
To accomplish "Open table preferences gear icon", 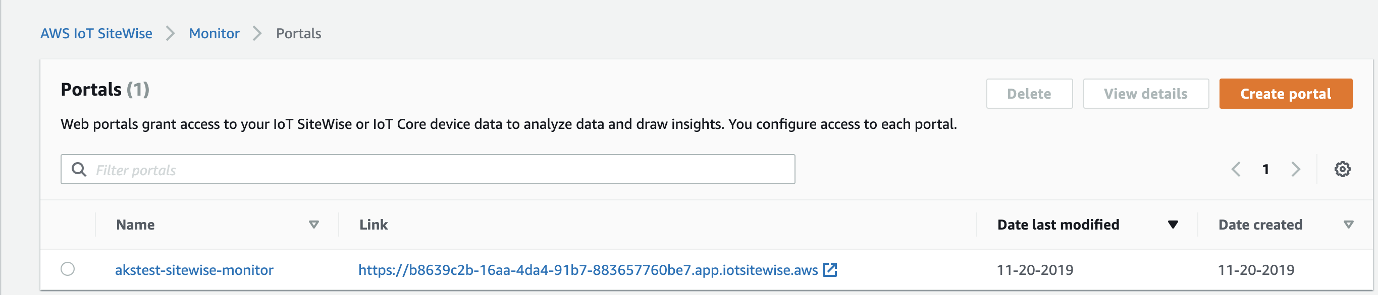I will coord(1342,169).
